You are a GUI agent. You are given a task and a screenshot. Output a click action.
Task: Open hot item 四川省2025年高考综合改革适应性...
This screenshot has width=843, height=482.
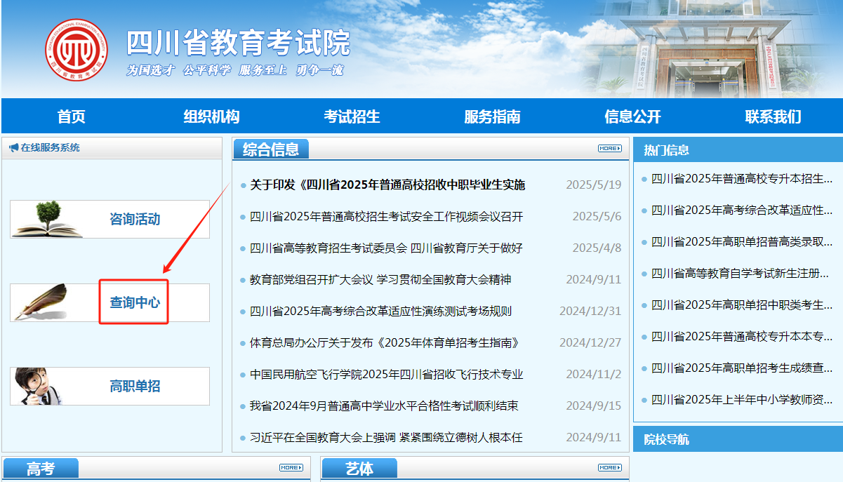[742, 210]
